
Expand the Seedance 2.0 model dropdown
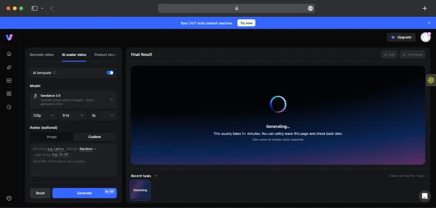coord(73,99)
